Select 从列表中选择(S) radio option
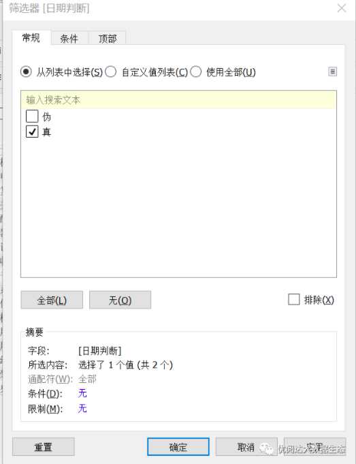356x464 pixels. [x=26, y=72]
